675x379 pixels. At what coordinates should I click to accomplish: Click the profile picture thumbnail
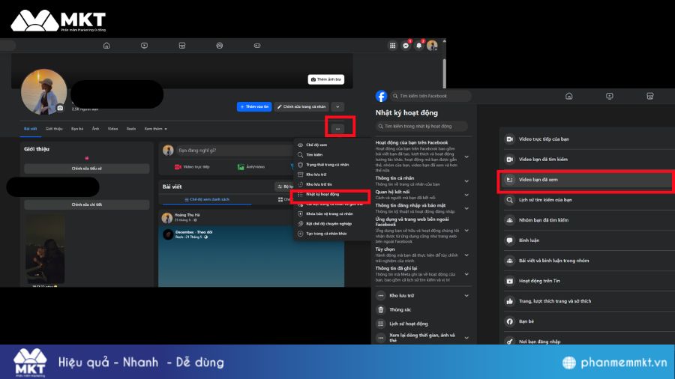pos(43,91)
